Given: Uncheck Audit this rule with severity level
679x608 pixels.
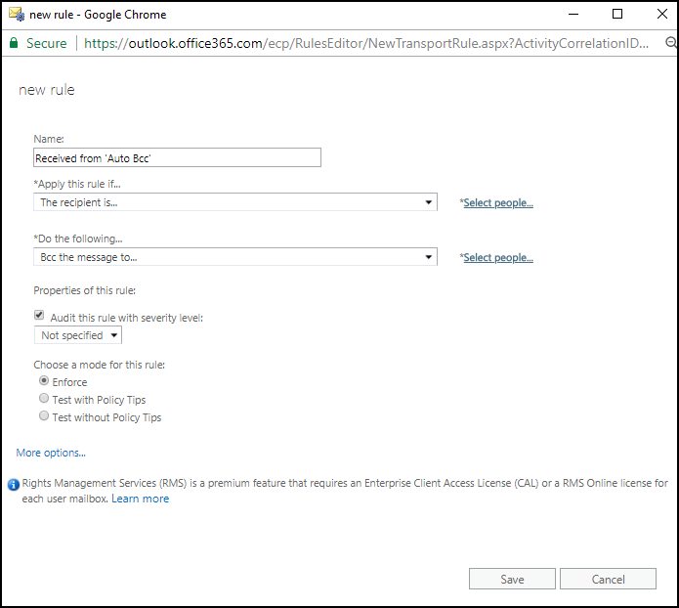Looking at the screenshot, I should [40, 316].
